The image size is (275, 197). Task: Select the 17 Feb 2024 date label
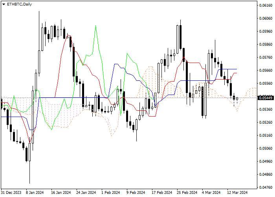click(x=162, y=193)
